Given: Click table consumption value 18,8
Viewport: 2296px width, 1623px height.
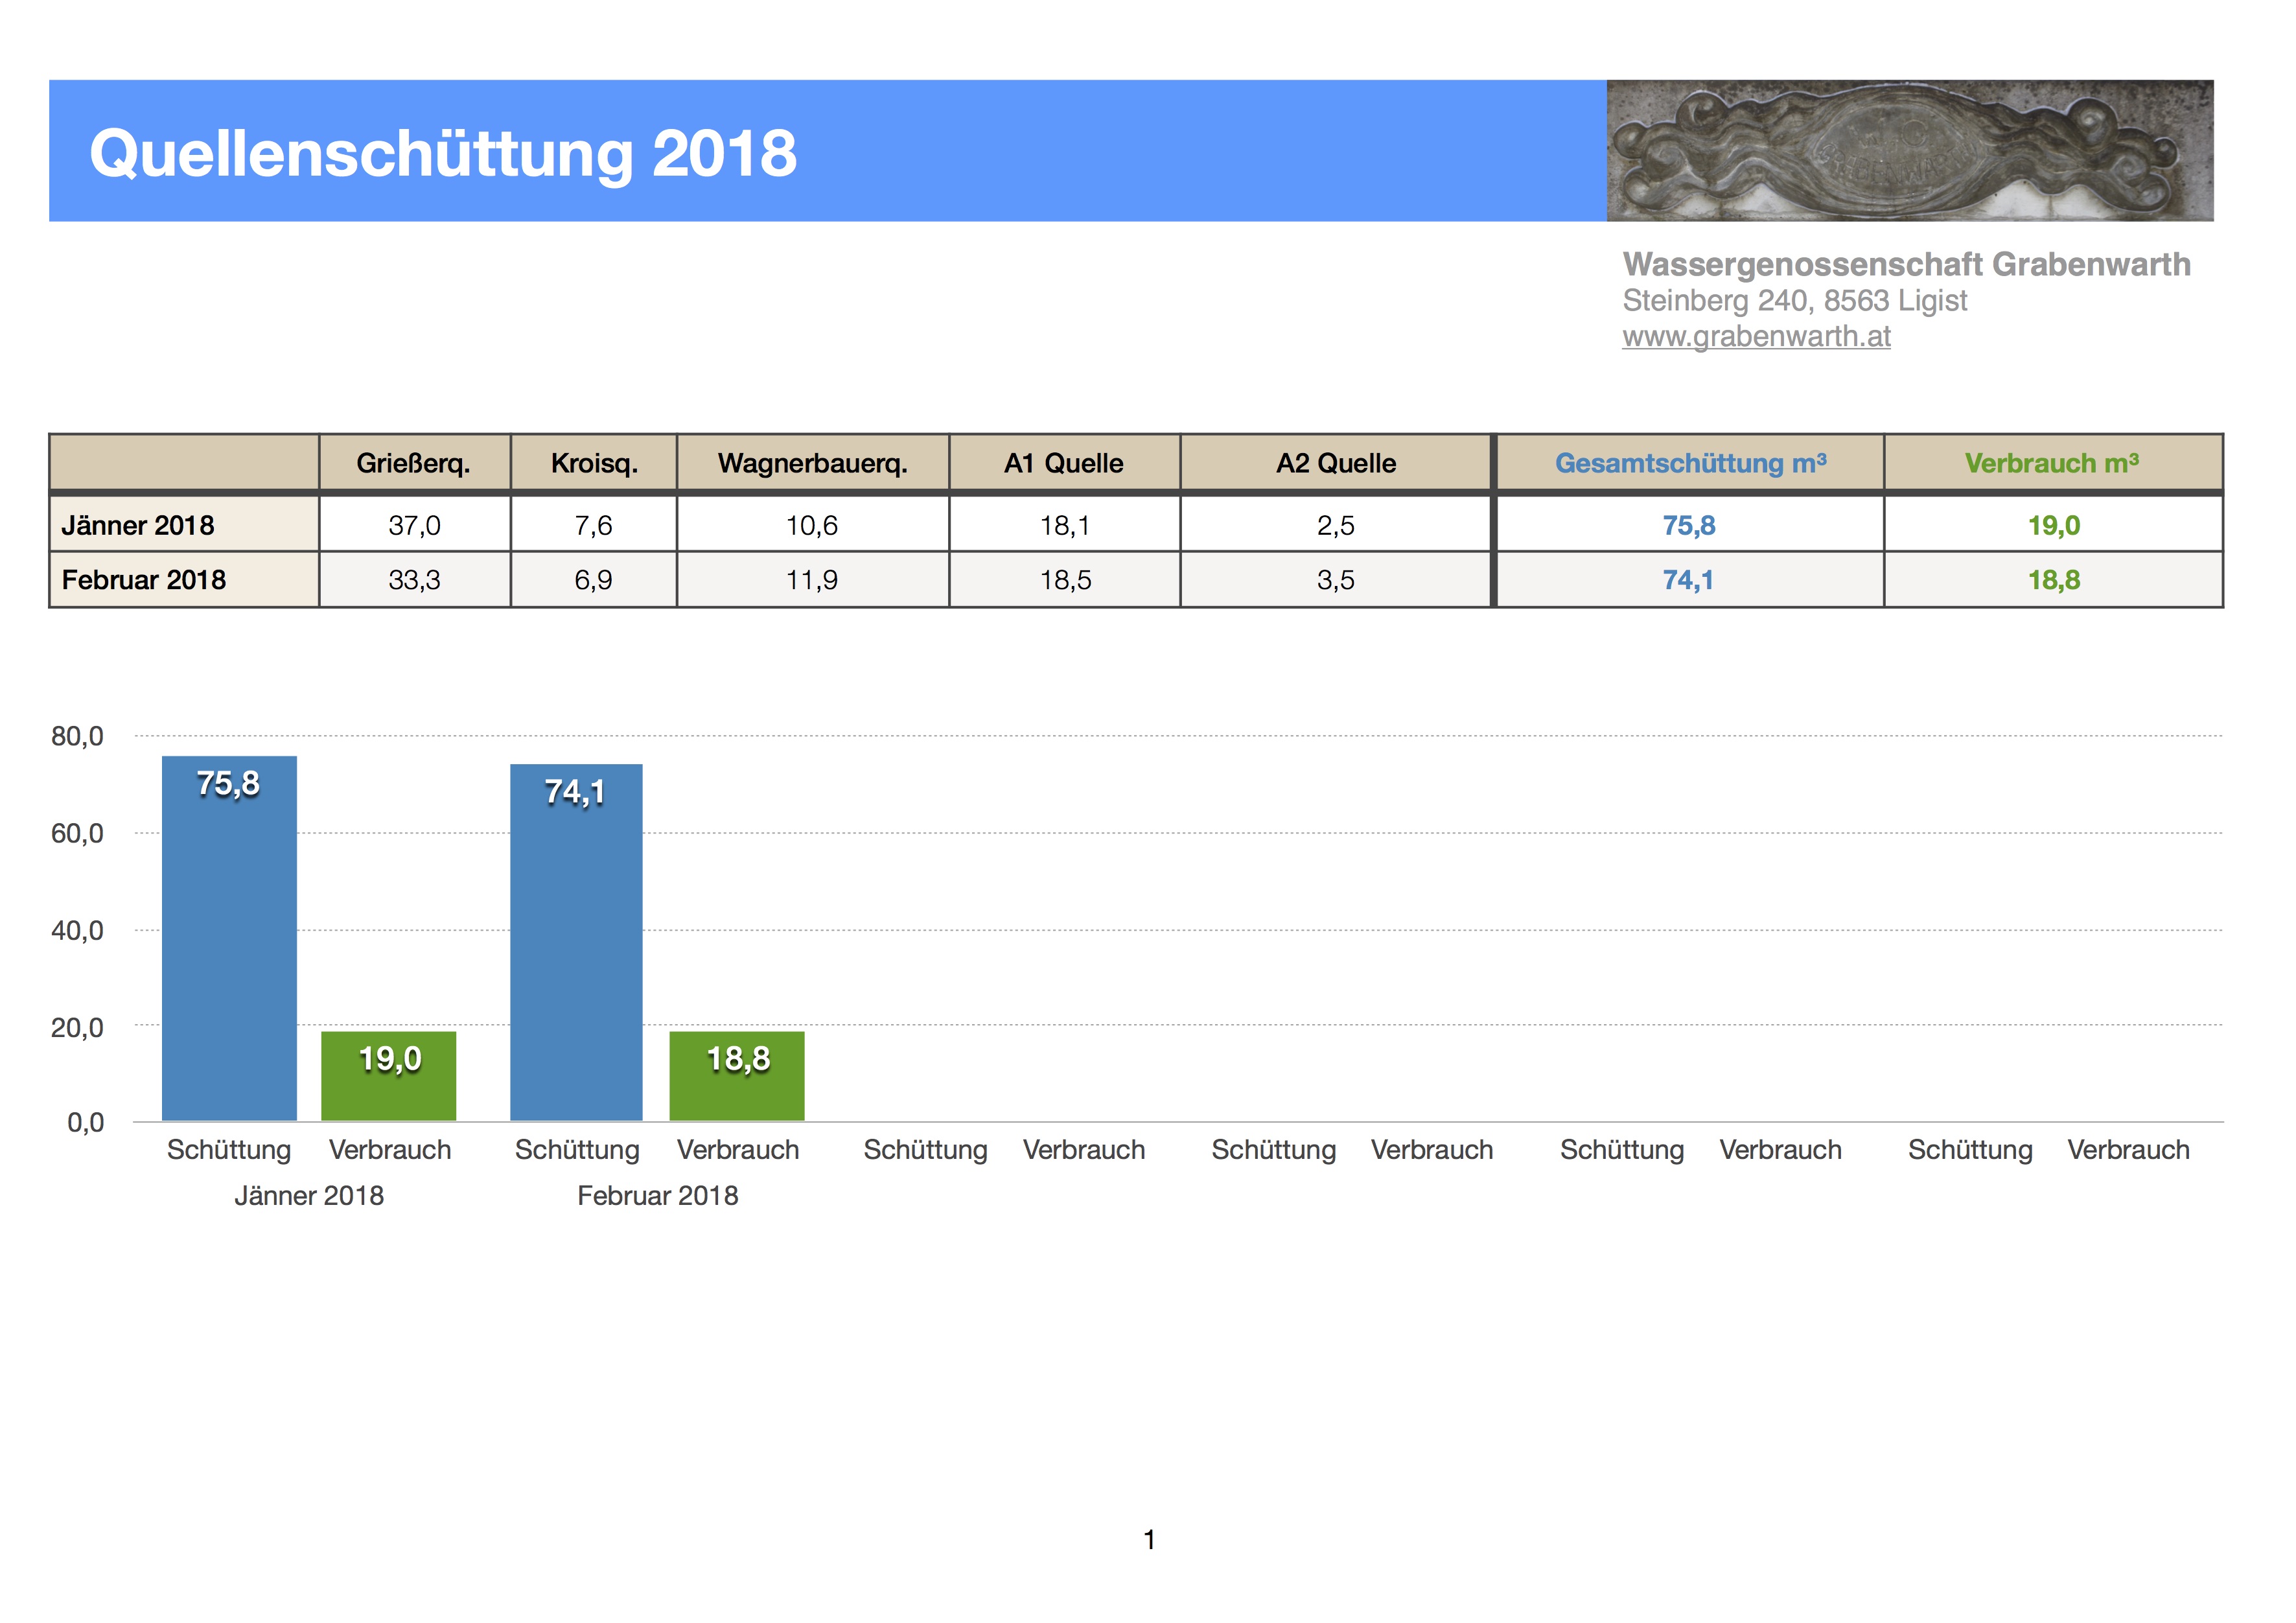Looking at the screenshot, I should pyautogui.click(x=2053, y=580).
